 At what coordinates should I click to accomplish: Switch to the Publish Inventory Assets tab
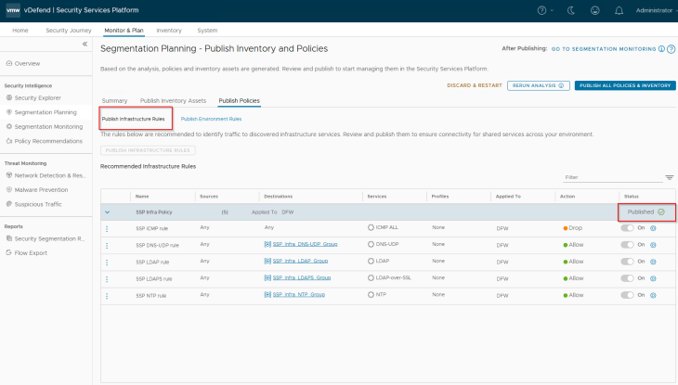point(173,100)
